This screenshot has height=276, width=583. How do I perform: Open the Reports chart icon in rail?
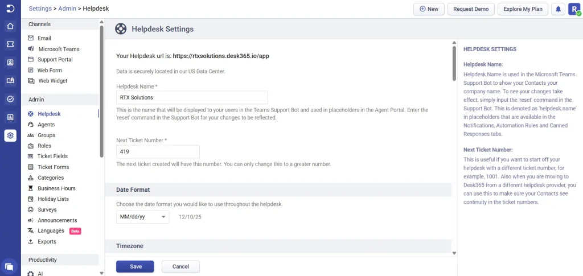point(10,117)
